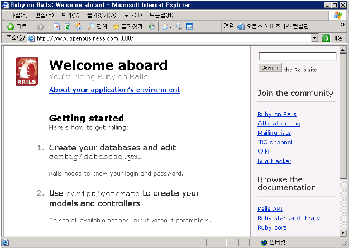349x248 pixels.
Task: Click the Windows logo throbber icon
Action: [338, 15]
